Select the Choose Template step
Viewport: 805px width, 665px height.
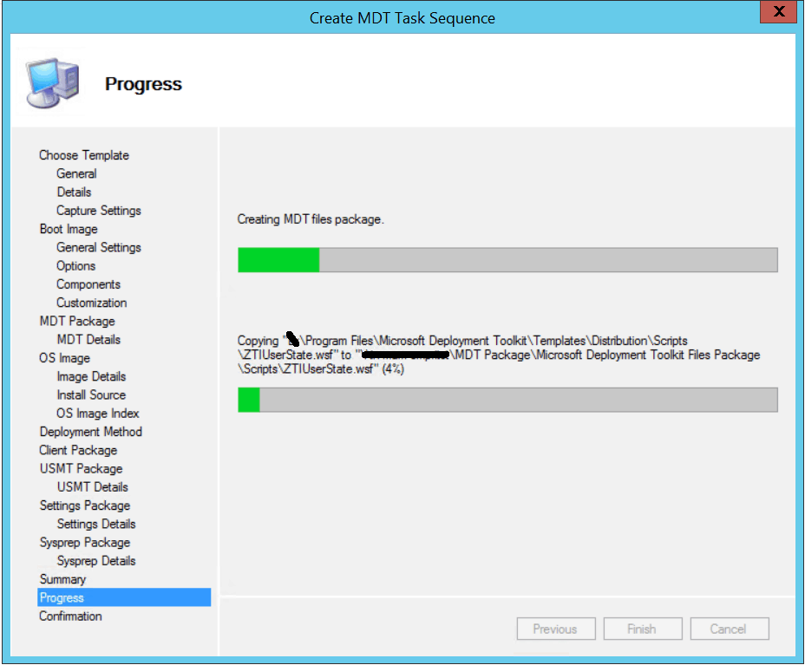click(84, 155)
